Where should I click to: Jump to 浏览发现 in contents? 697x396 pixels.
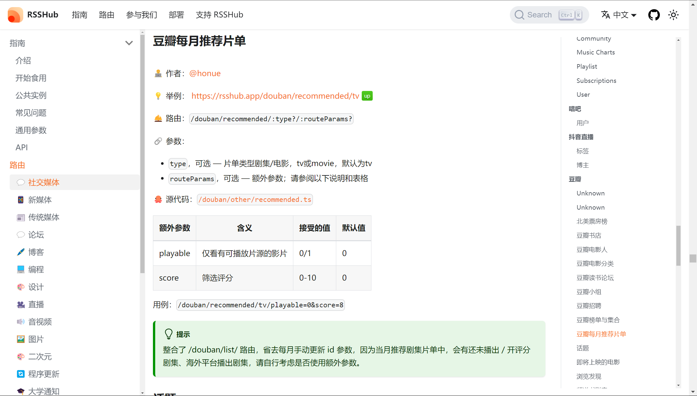(589, 376)
